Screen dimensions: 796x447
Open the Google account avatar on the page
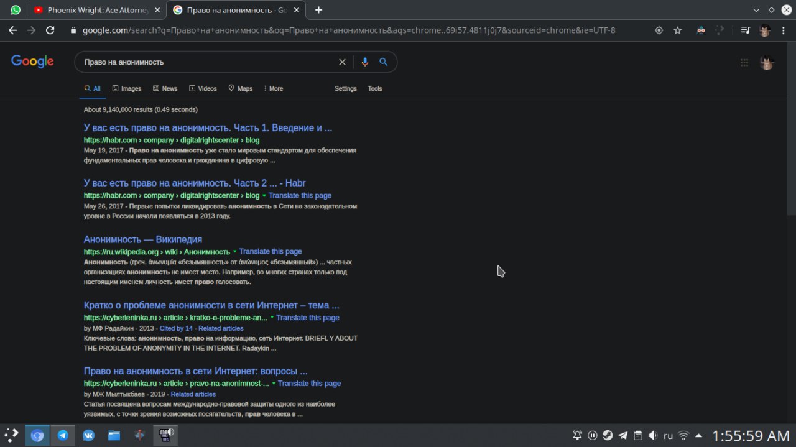pos(767,62)
